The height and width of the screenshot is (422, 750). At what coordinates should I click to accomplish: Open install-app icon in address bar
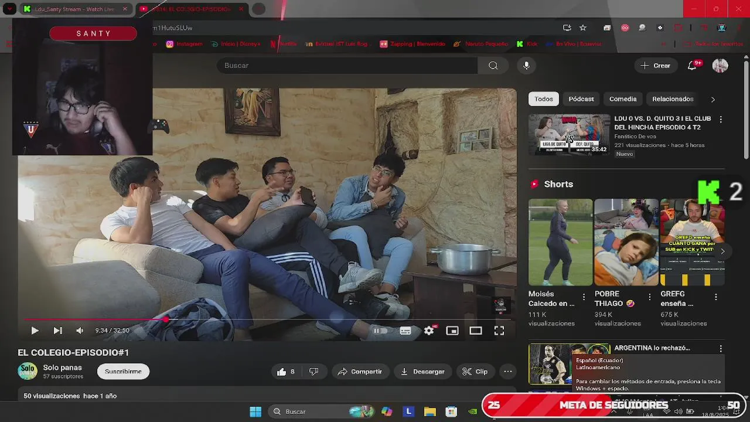567,28
